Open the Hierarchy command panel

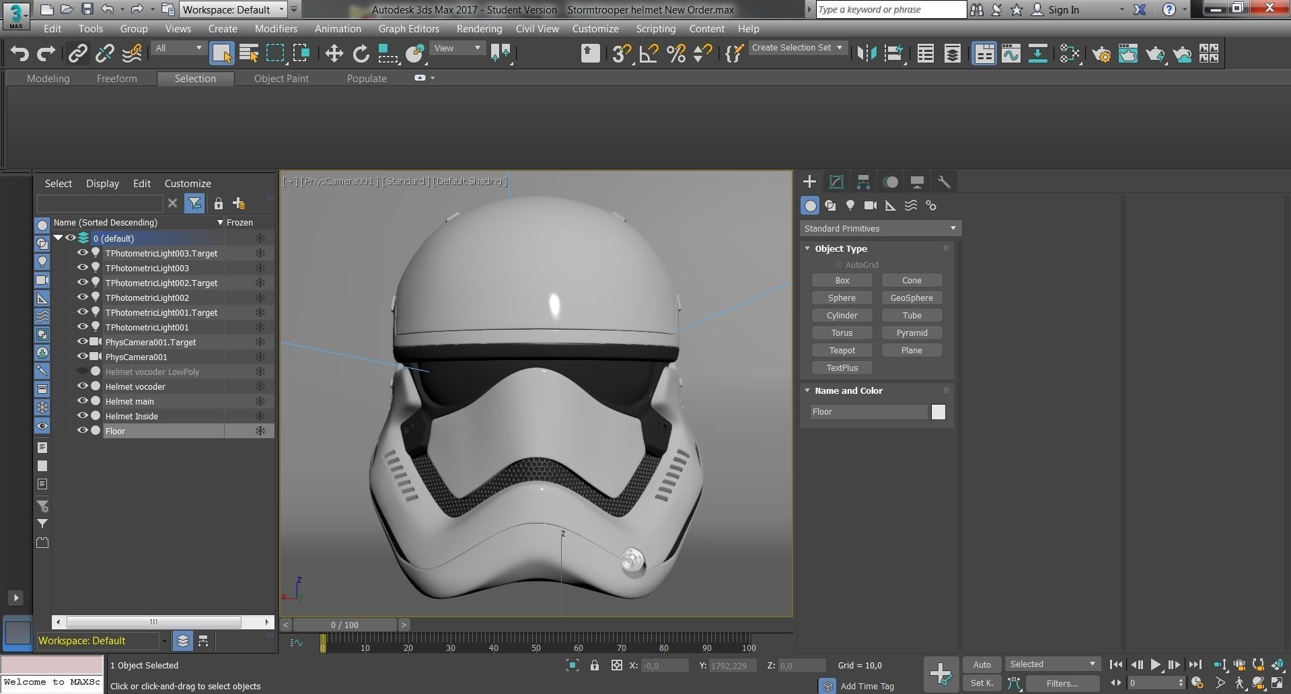click(863, 182)
